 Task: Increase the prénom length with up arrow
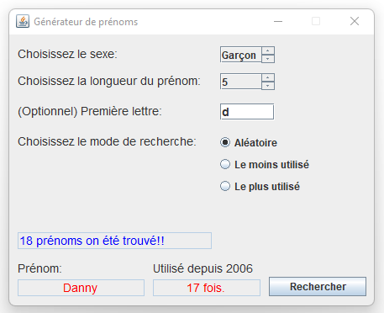(268, 77)
